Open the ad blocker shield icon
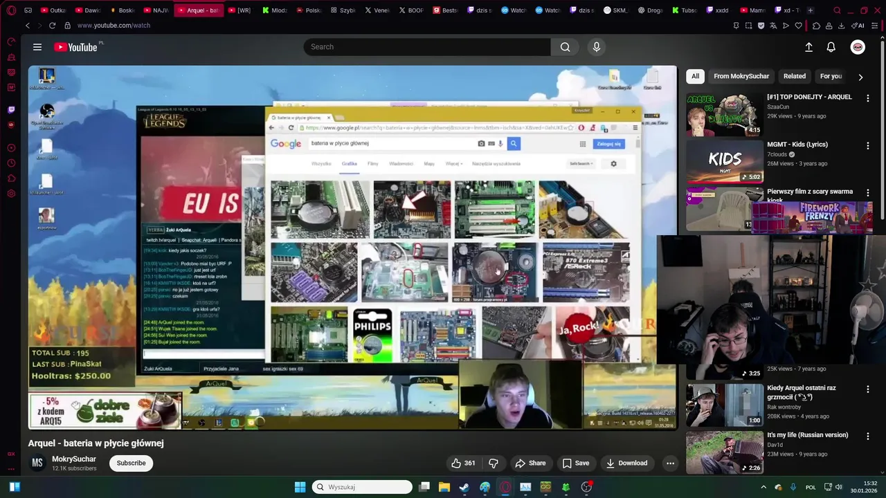Screen dimensions: 886x498 (x=761, y=26)
